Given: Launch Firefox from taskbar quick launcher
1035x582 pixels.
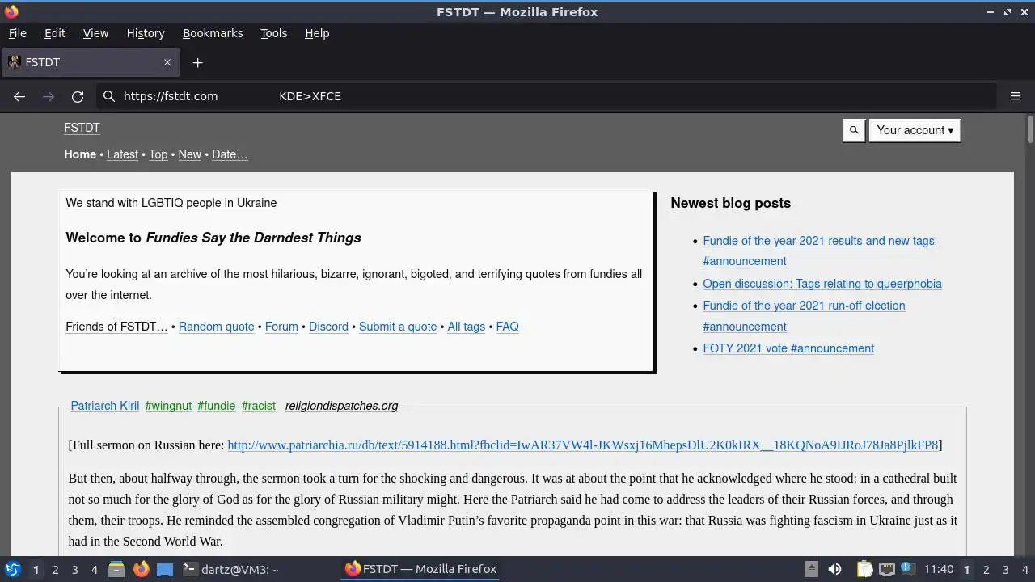Looking at the screenshot, I should click(141, 569).
